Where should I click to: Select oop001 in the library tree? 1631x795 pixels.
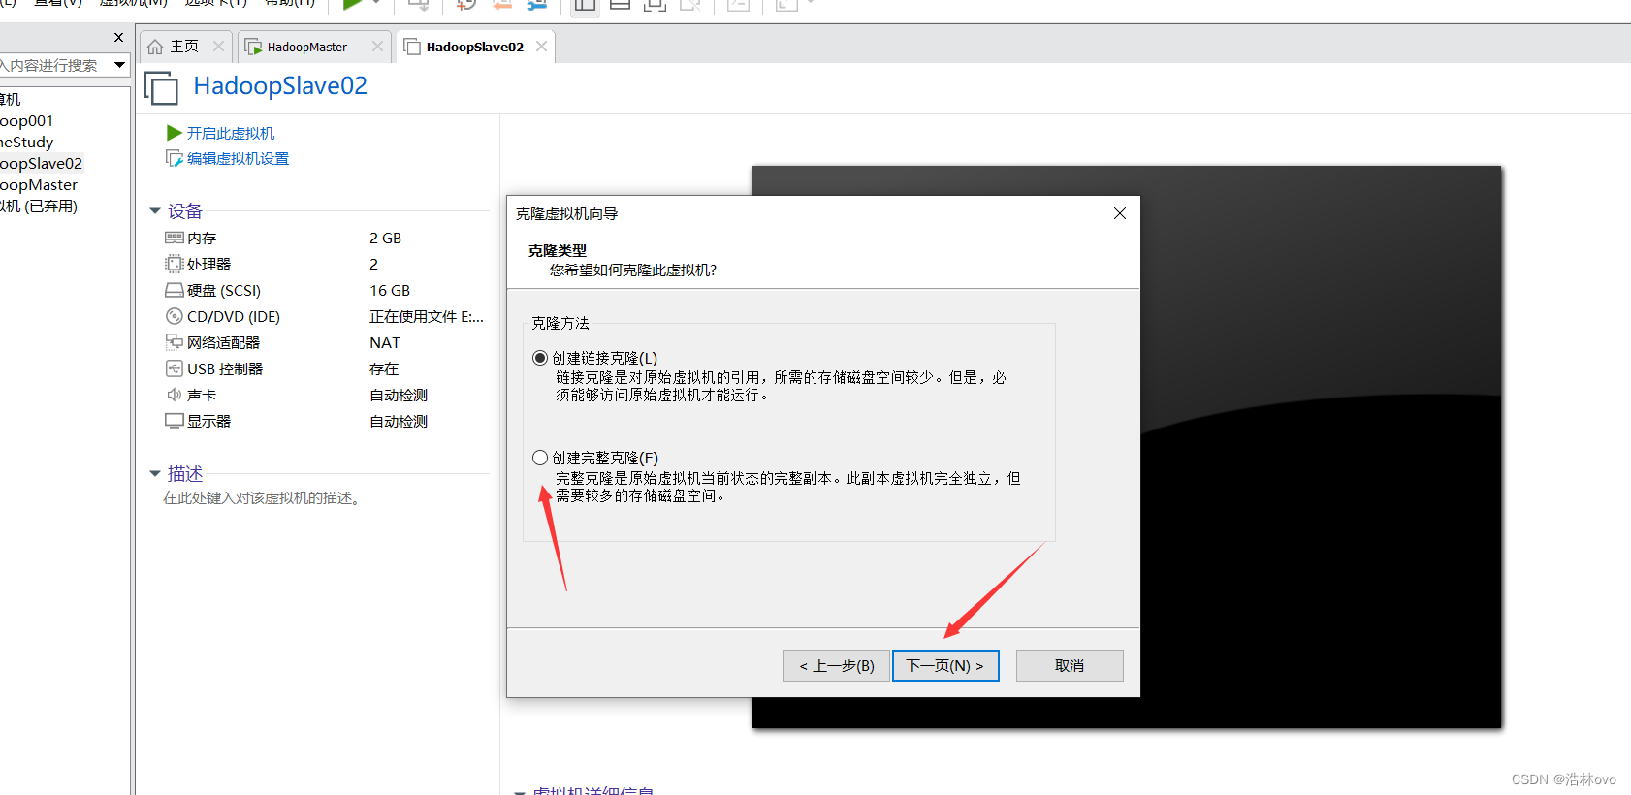(27, 121)
